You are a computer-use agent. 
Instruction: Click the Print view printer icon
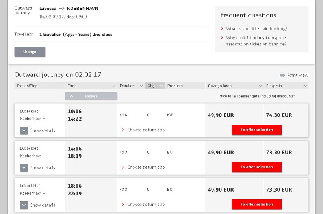282,75
